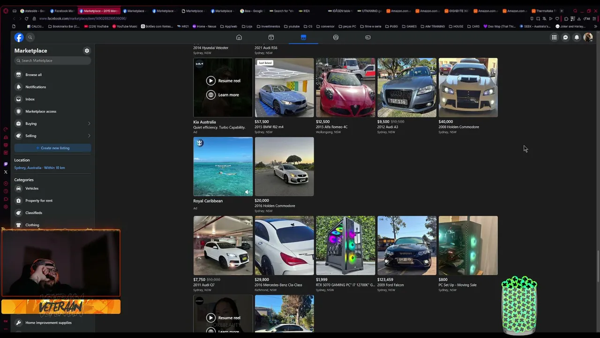This screenshot has height=338, width=600.
Task: Click the Marketplace access shield icon
Action: point(19,111)
